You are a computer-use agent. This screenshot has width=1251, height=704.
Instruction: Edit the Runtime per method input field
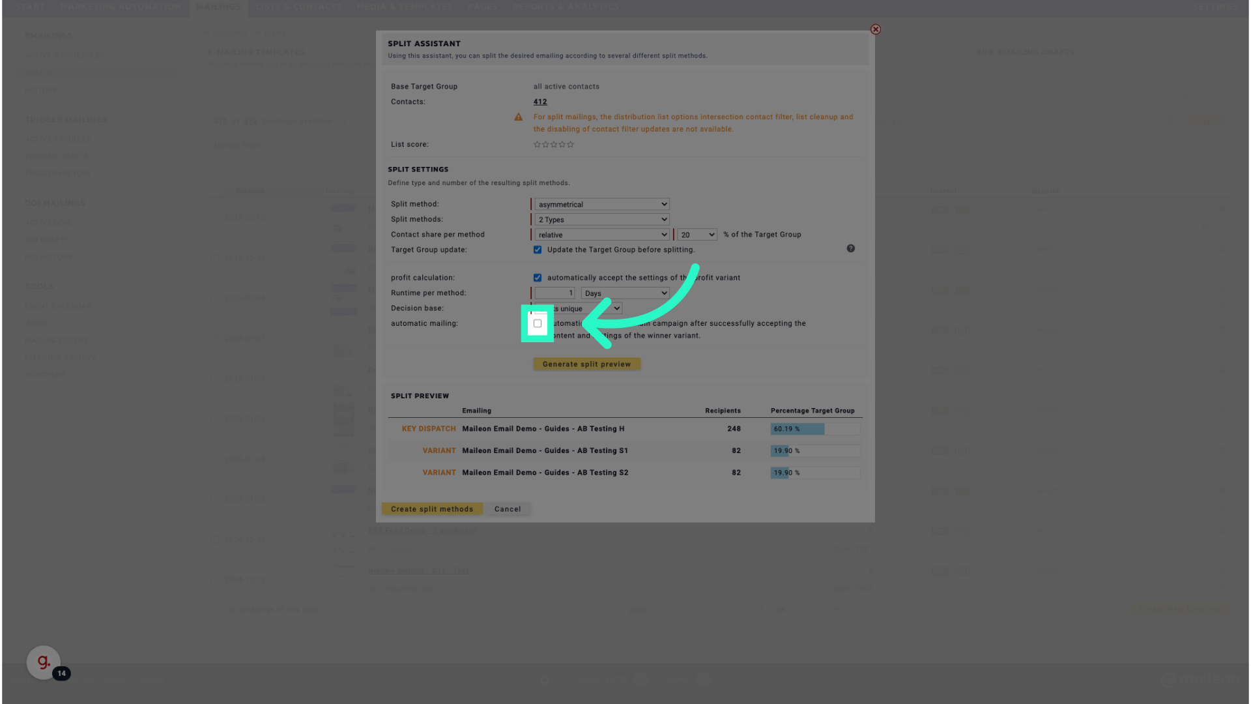(x=554, y=293)
